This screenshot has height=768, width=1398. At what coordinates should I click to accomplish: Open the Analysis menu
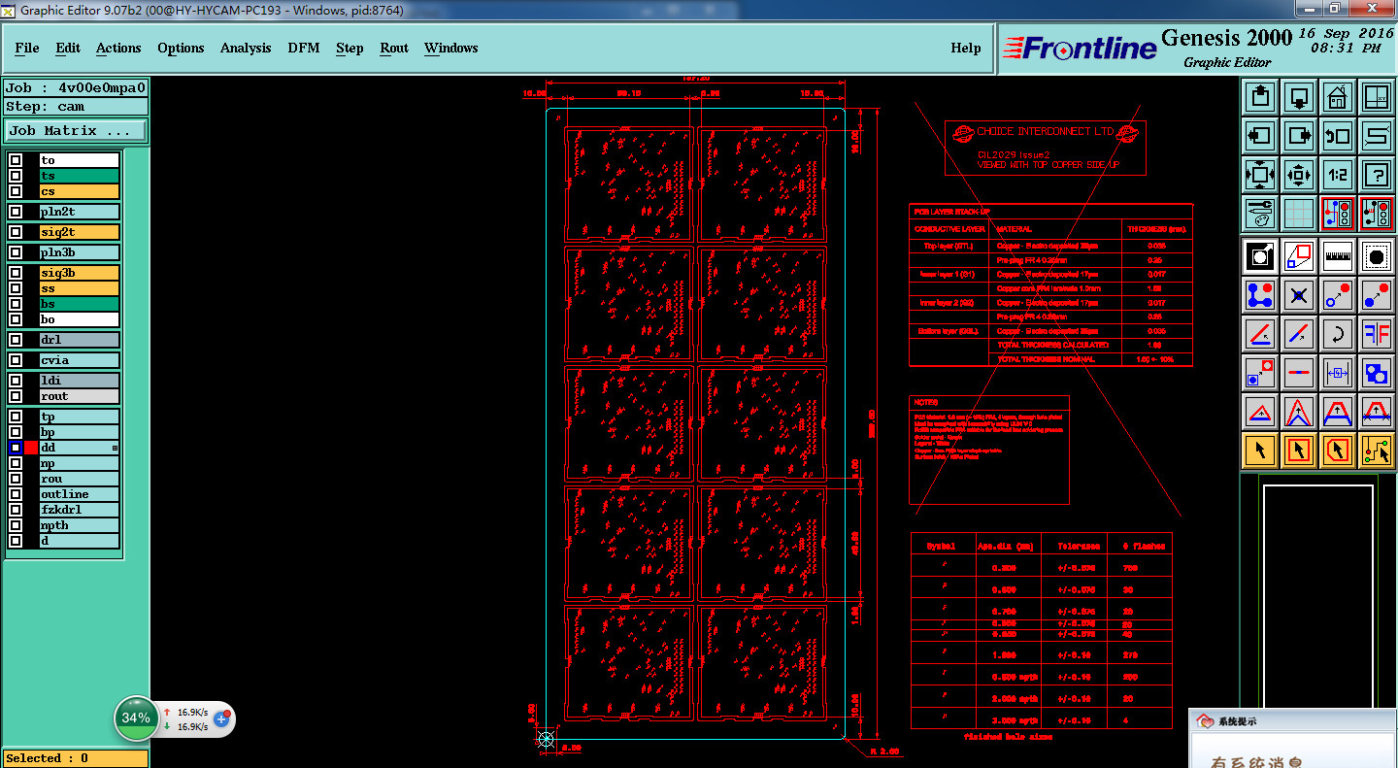(246, 48)
